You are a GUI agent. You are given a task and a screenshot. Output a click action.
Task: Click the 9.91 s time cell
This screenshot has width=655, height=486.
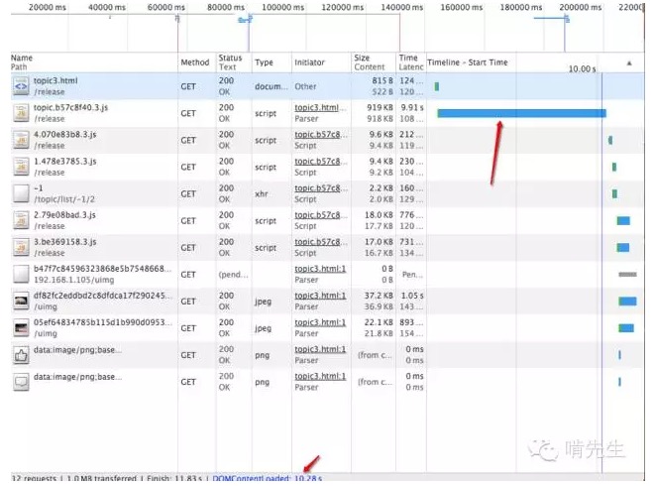coord(412,107)
